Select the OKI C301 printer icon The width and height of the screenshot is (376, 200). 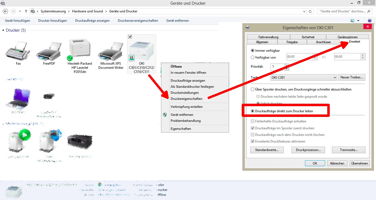141,50
